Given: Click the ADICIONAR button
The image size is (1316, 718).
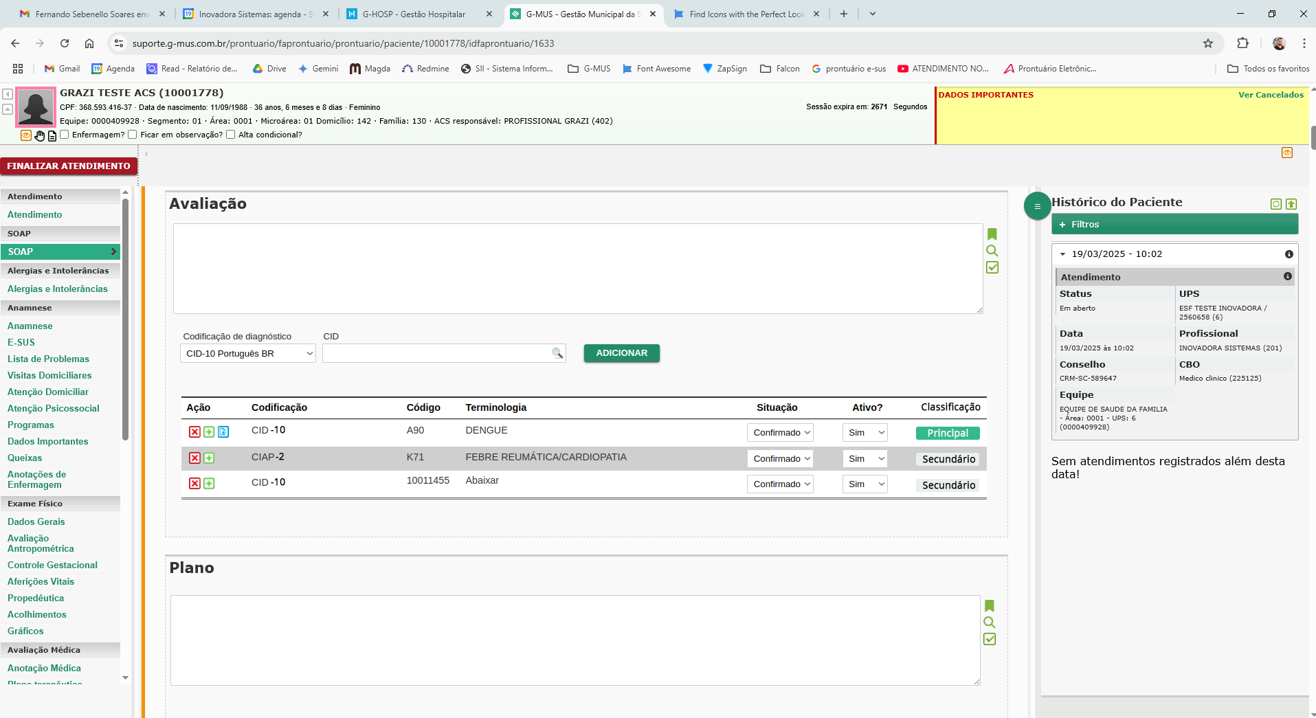Looking at the screenshot, I should [x=621, y=353].
